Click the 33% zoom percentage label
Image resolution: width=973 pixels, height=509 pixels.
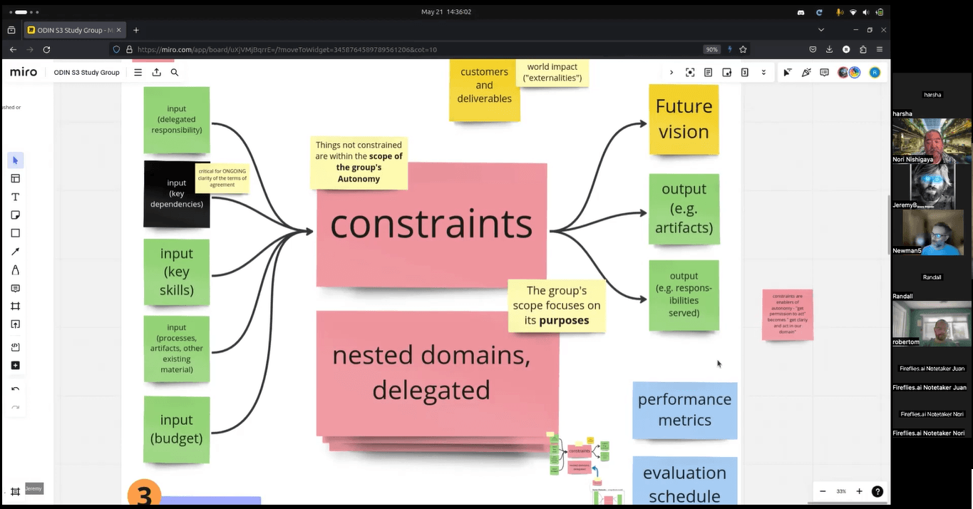pos(840,491)
